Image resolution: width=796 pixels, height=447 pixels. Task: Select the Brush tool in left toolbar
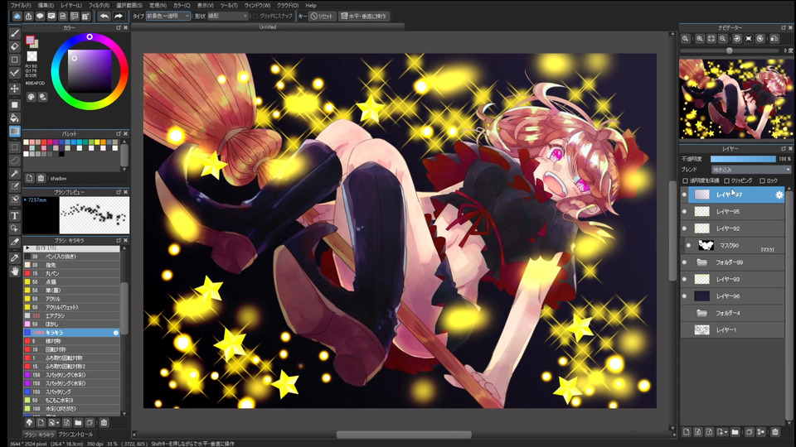[x=15, y=33]
